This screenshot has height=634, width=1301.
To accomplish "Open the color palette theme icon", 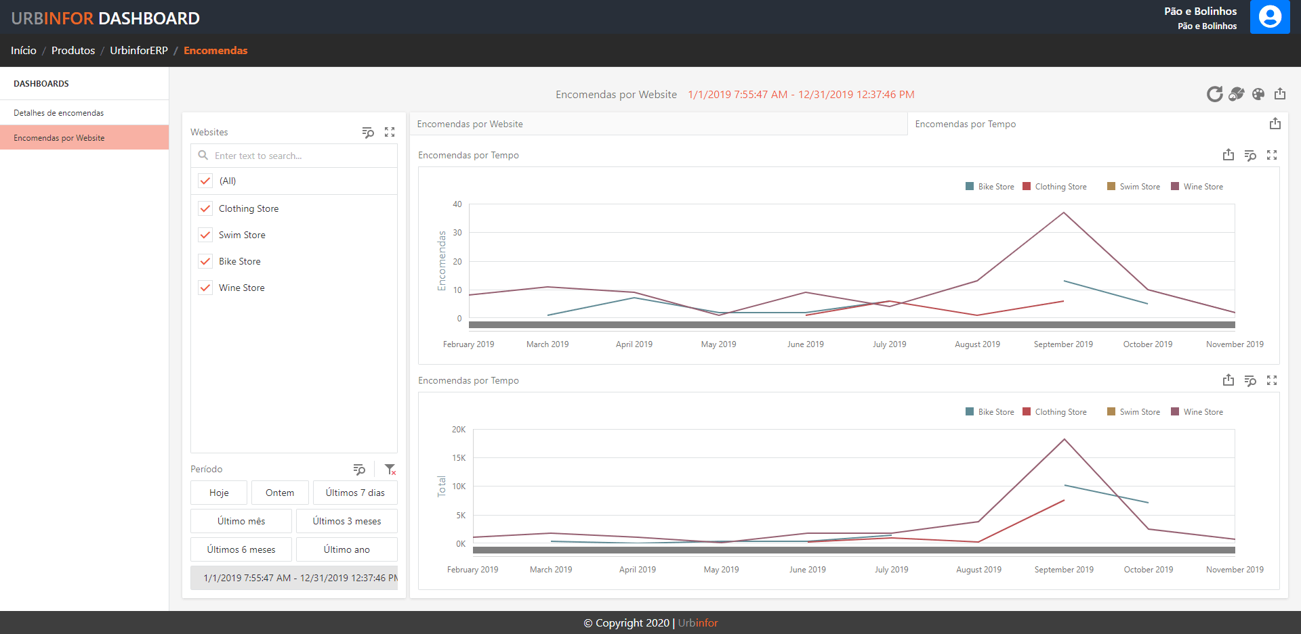I will pyautogui.click(x=1258, y=94).
